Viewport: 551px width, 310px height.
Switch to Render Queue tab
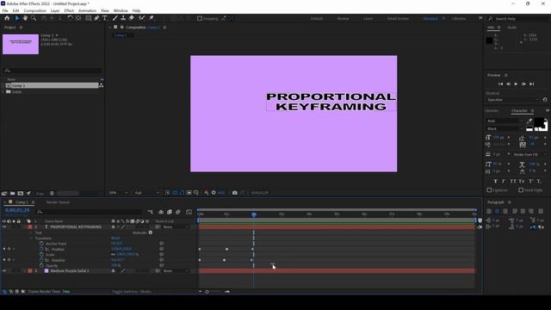pyautogui.click(x=58, y=202)
